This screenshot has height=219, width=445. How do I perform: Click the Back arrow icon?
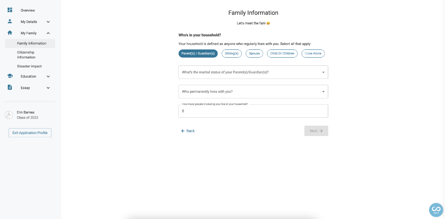point(183,131)
